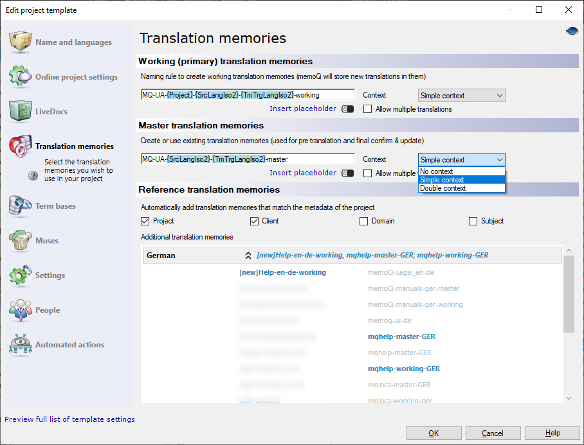Open the Online project settings gear icon

pos(21,76)
